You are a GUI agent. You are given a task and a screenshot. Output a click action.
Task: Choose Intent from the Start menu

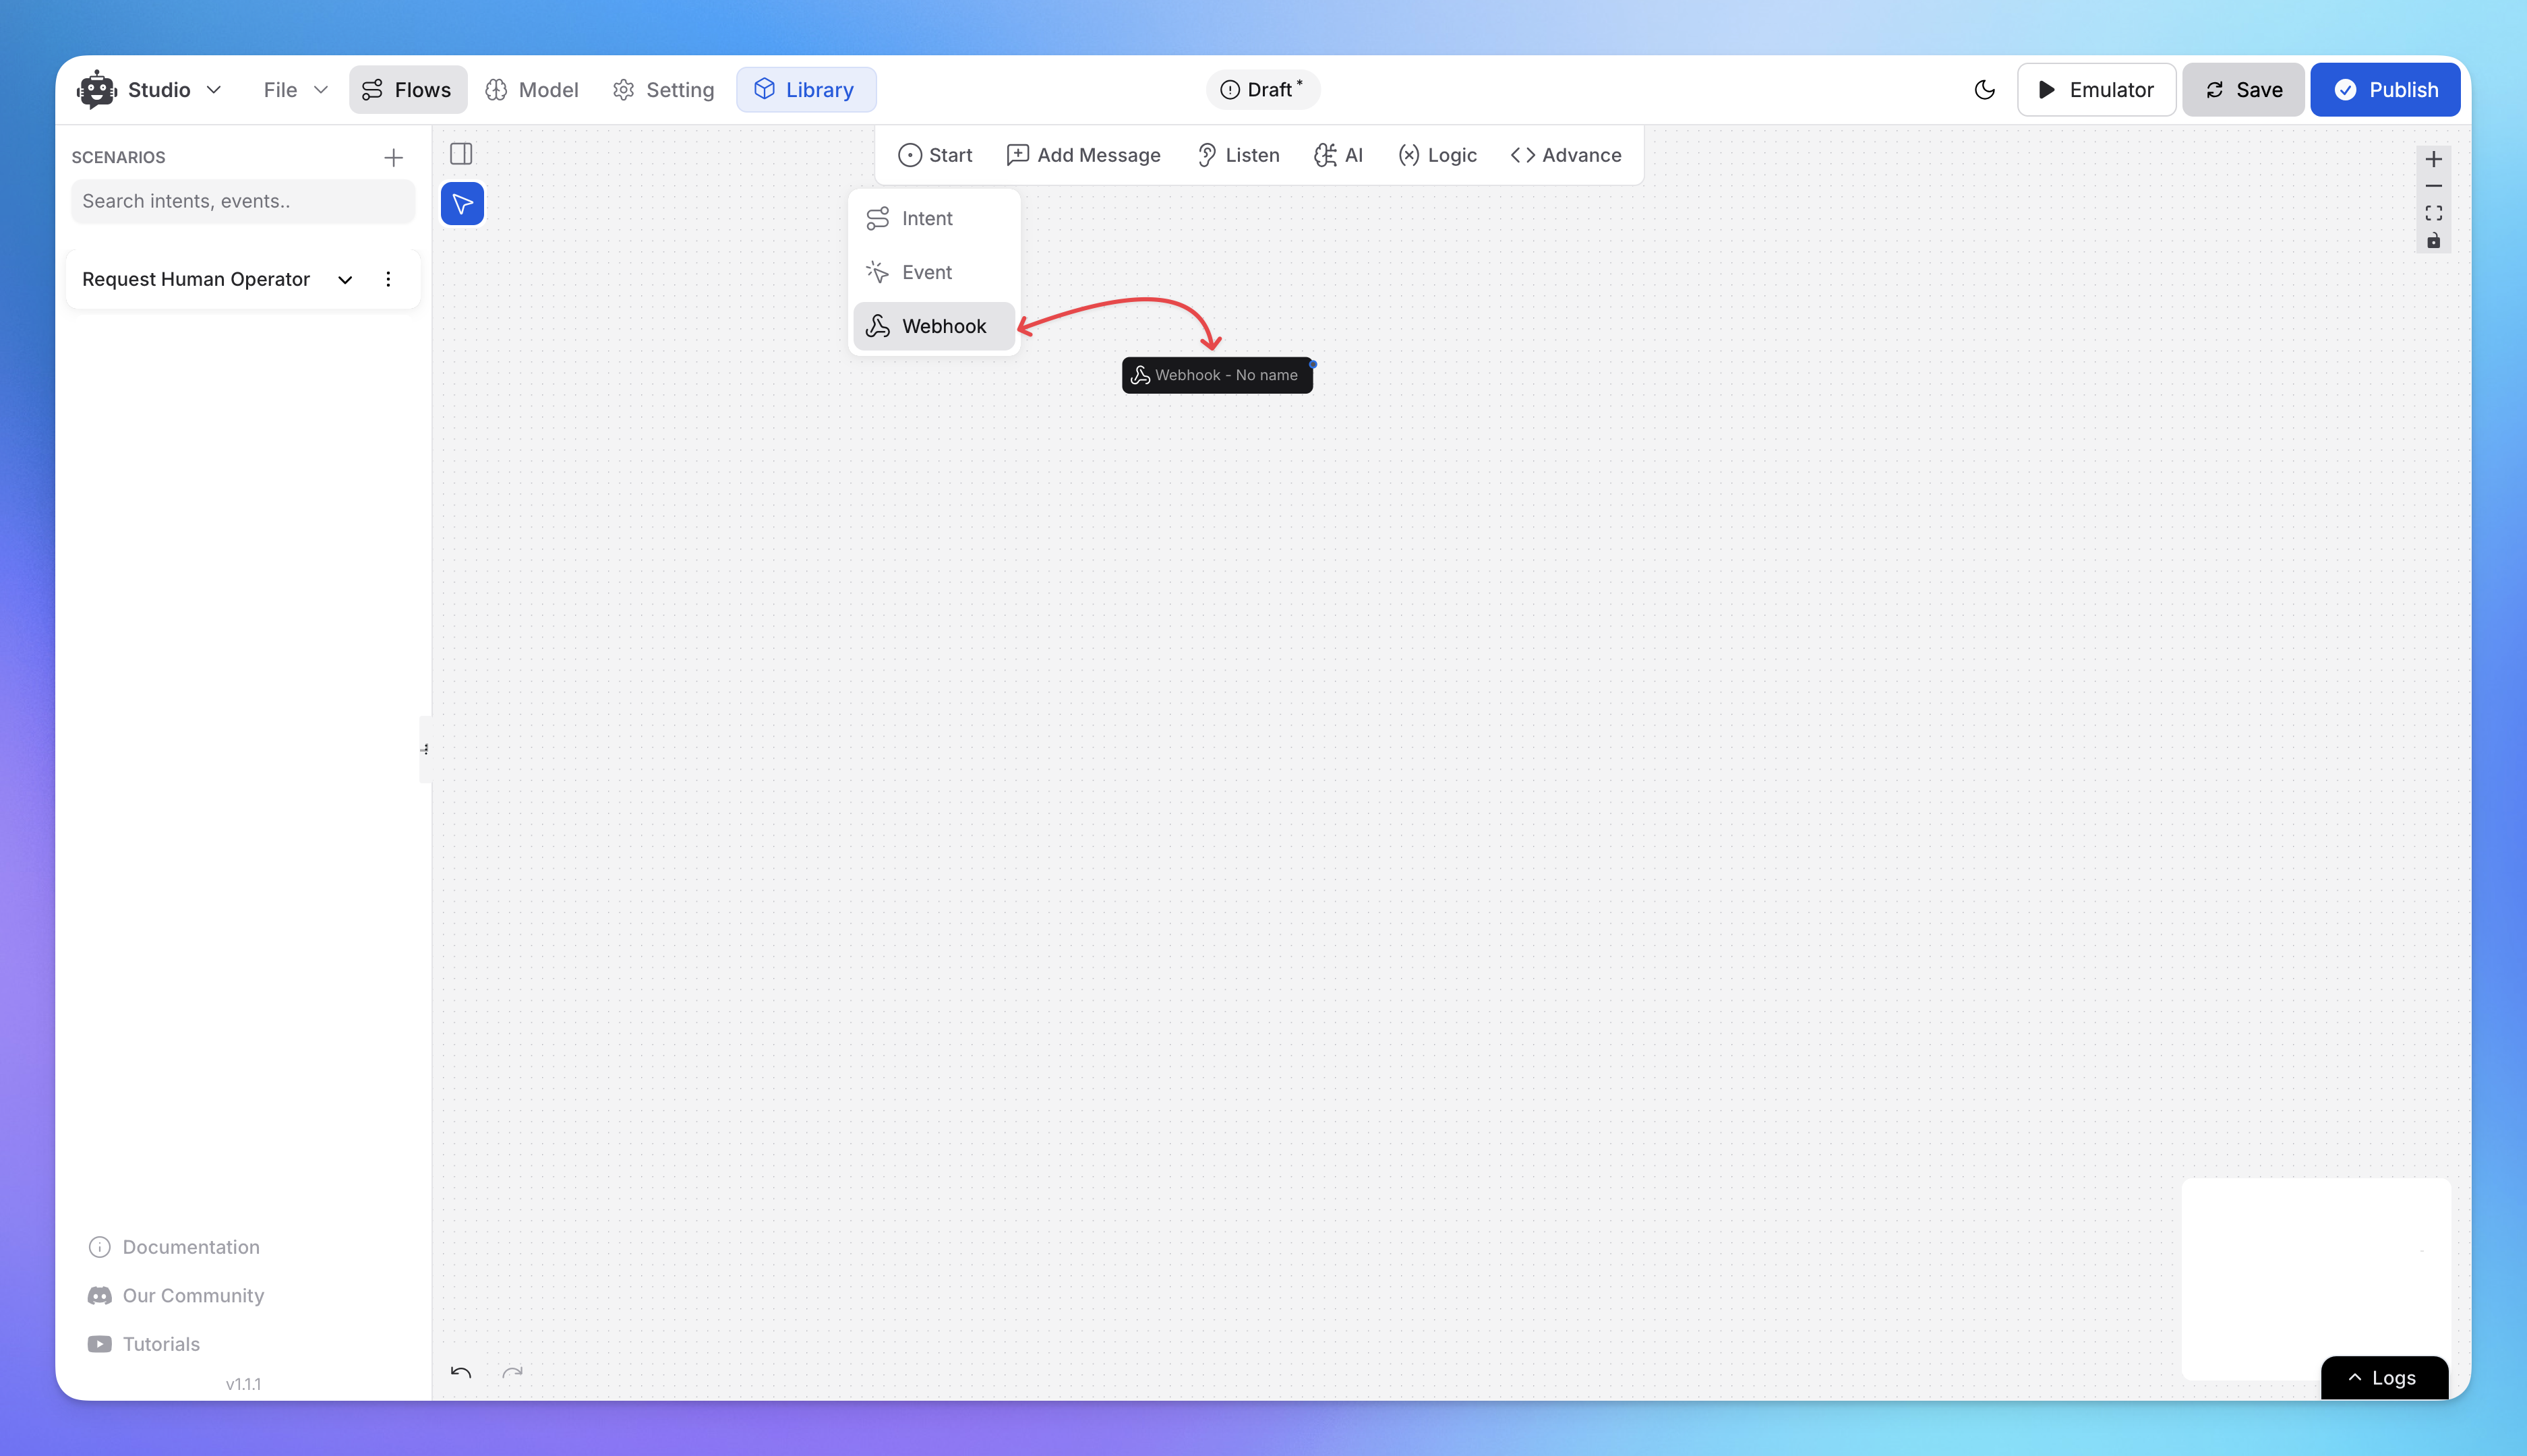(x=934, y=218)
